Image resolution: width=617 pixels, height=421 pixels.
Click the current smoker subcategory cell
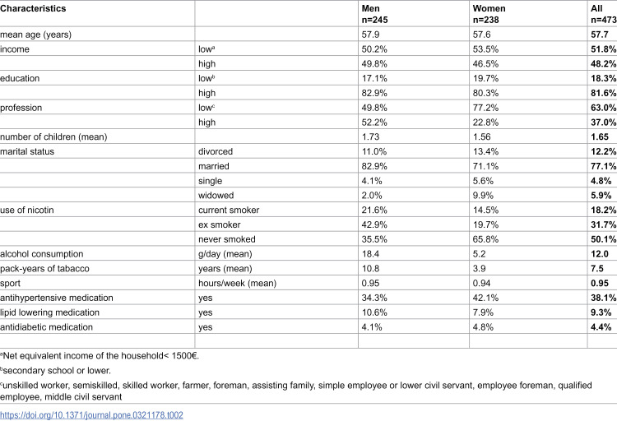229,210
